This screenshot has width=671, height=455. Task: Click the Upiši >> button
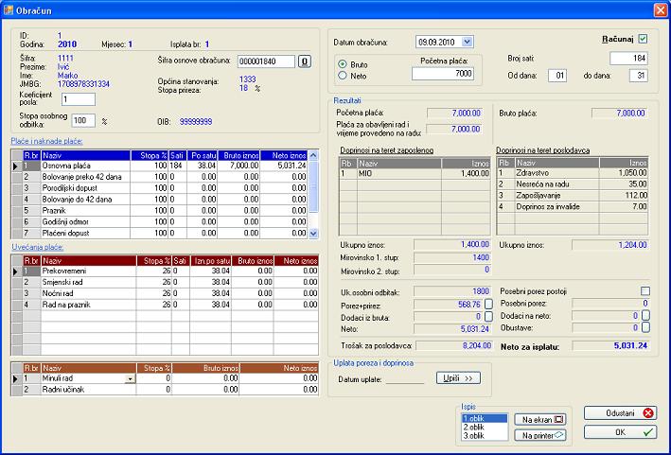pyautogui.click(x=458, y=378)
